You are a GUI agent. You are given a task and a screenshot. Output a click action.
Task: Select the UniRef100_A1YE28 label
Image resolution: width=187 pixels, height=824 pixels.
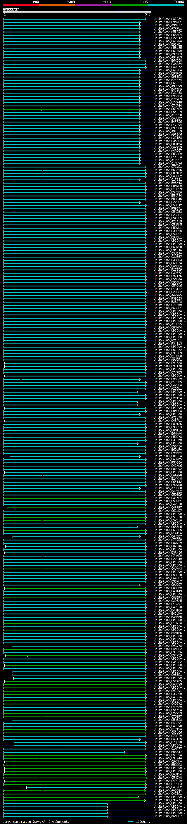[x=168, y=115]
